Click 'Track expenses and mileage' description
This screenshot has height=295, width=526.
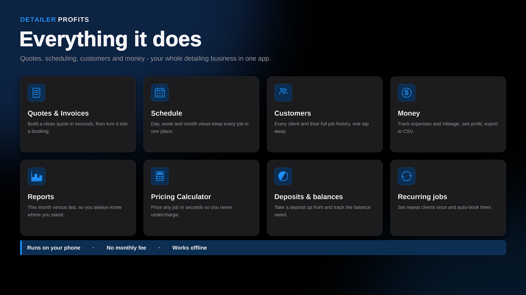point(447,127)
